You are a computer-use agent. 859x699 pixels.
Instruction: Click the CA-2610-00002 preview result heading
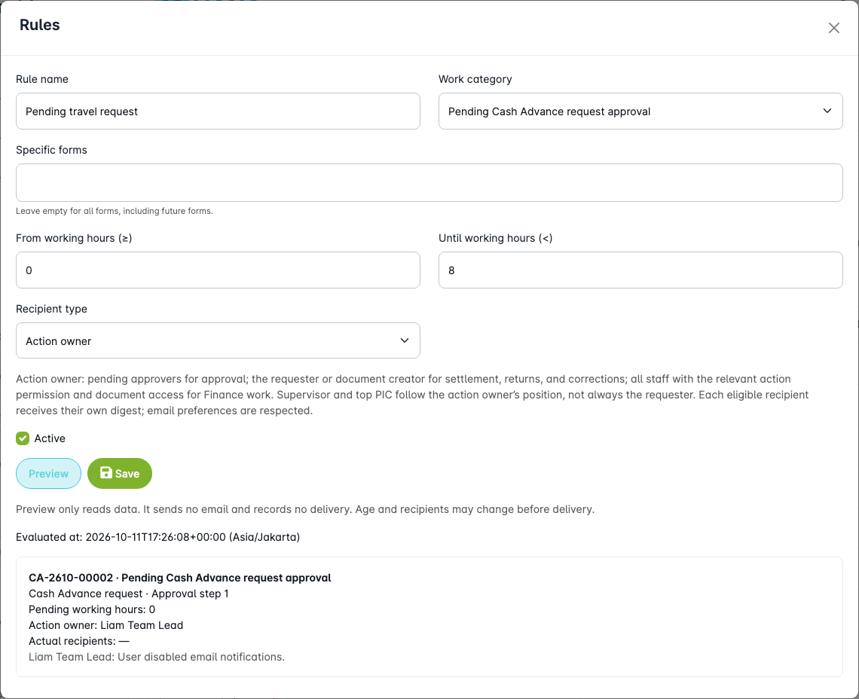coord(179,578)
